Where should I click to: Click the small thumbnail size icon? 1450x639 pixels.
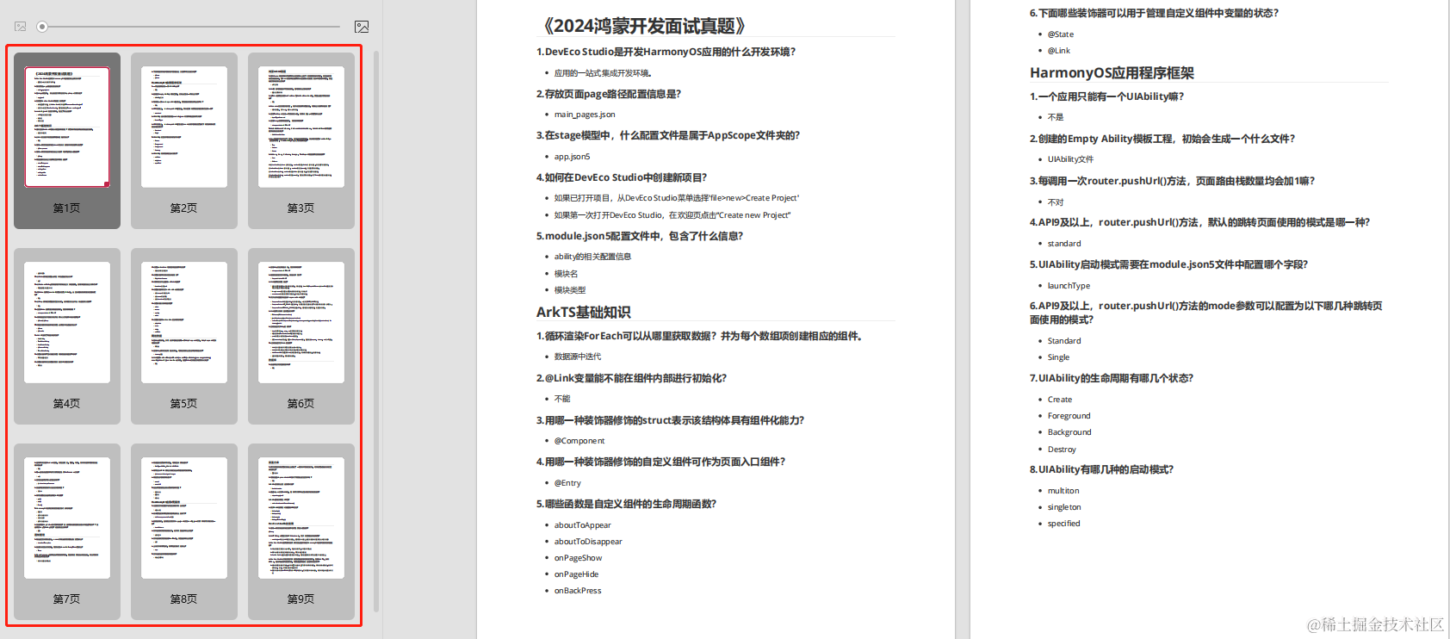coord(21,27)
